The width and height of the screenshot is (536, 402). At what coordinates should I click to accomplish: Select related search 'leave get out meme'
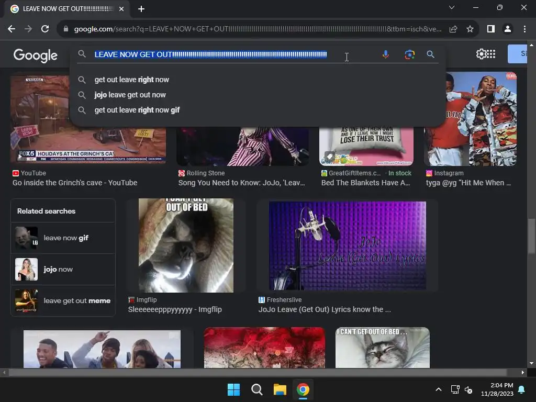pyautogui.click(x=63, y=301)
